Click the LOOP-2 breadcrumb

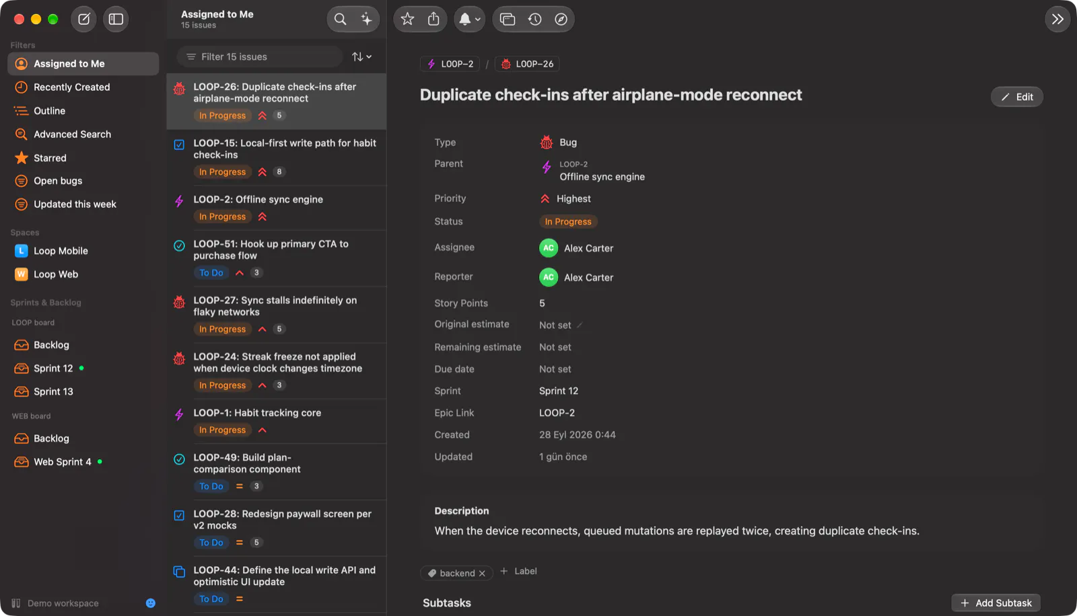[450, 64]
